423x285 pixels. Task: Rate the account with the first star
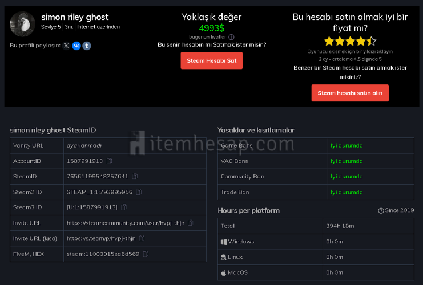328,41
